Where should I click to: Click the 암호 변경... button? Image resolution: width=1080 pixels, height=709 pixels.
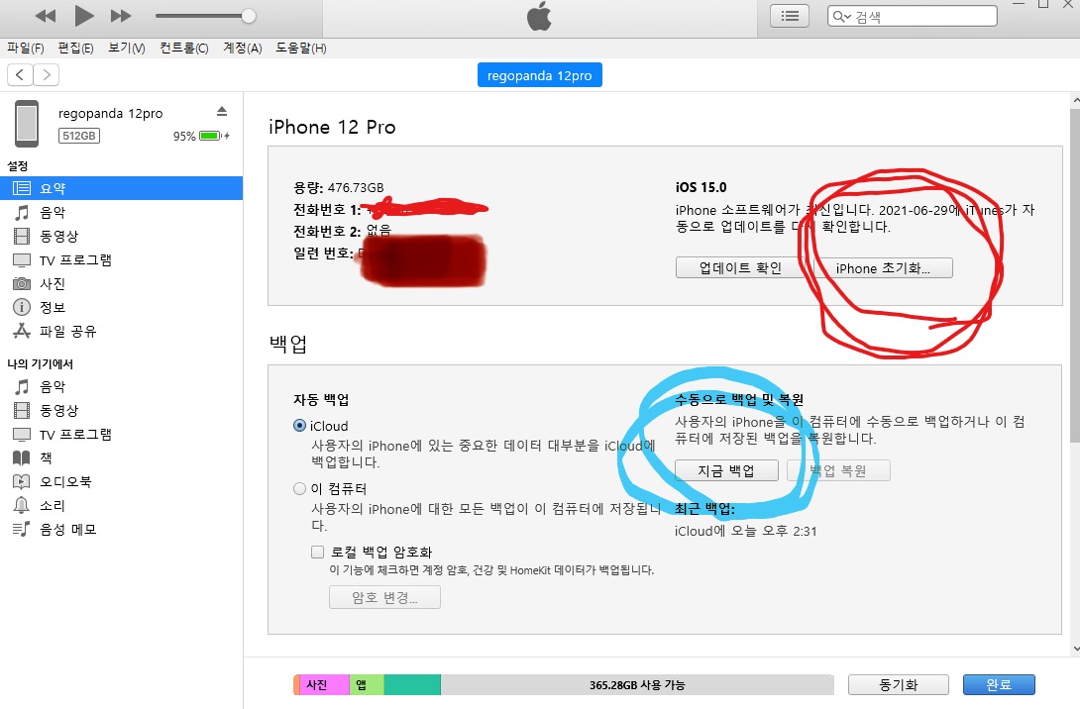pyautogui.click(x=385, y=597)
